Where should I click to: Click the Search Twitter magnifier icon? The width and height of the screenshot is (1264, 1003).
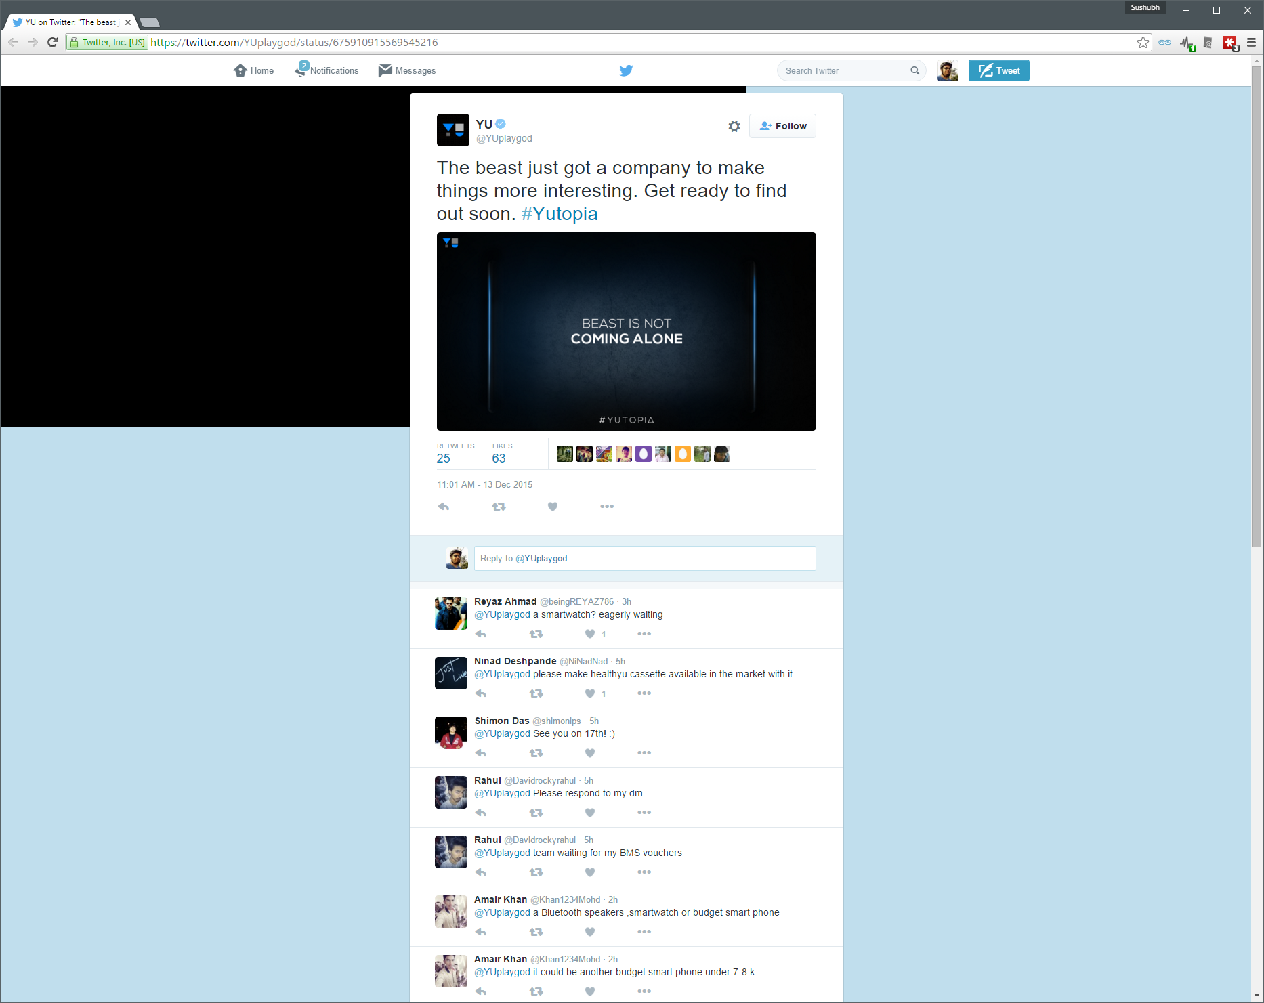[914, 70]
